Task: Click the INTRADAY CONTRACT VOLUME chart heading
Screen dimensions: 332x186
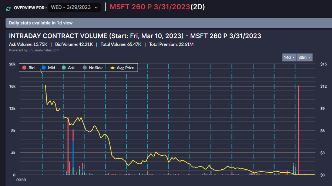Action: [135, 36]
